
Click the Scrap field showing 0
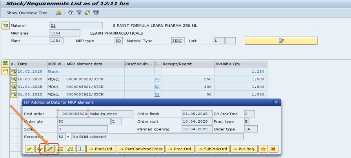pyautogui.click(x=82, y=129)
